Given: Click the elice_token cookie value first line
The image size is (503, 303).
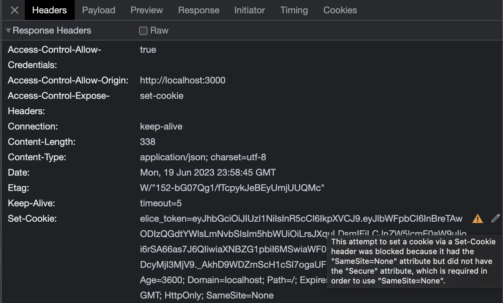Looking at the screenshot, I should (301, 219).
